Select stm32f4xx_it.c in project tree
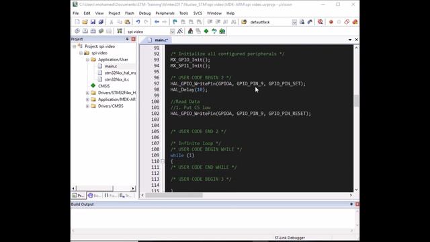The height and width of the screenshot is (242, 430). [117, 79]
